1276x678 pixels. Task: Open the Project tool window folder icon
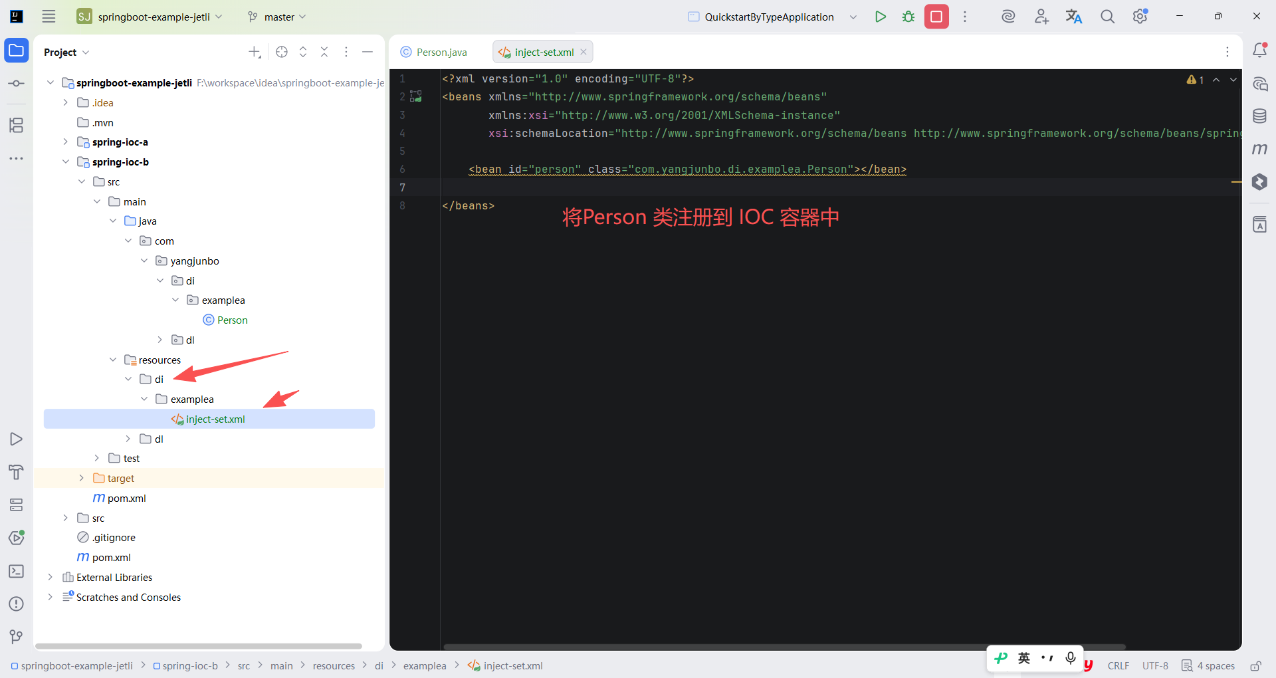coord(17,51)
